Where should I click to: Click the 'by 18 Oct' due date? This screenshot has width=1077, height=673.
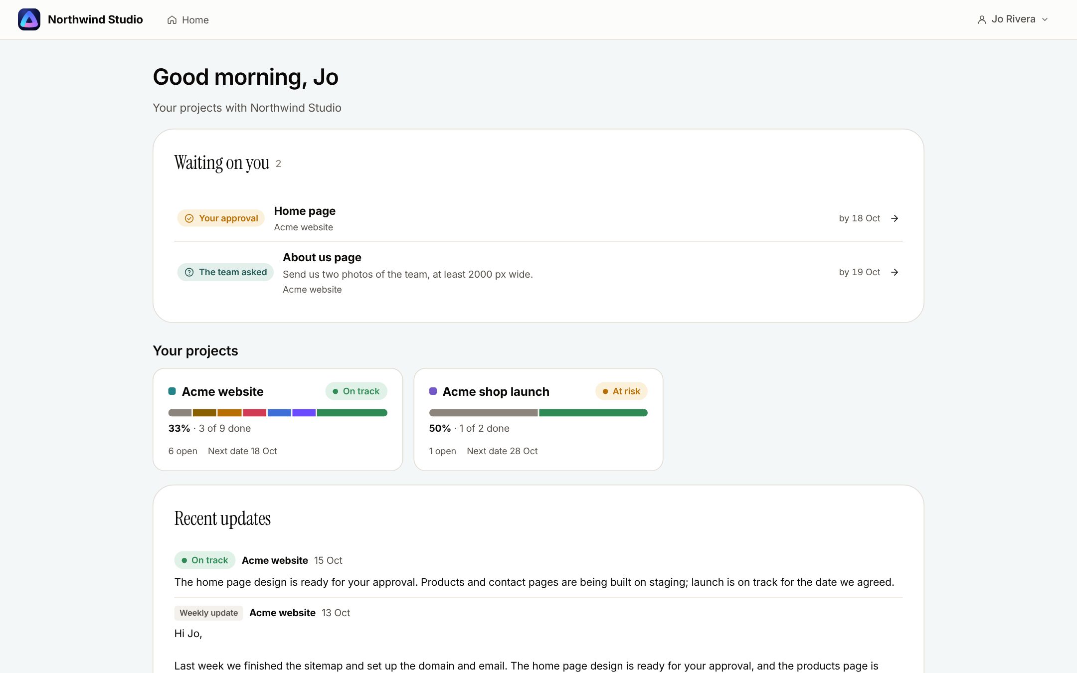coord(860,218)
